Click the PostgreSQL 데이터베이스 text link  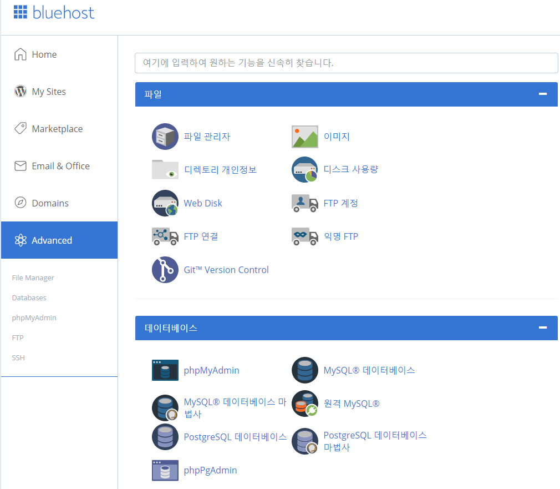(x=235, y=437)
